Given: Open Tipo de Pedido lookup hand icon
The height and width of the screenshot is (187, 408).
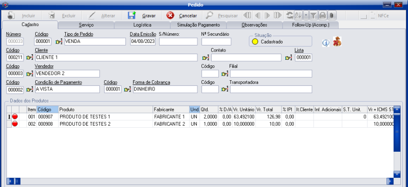Looking at the screenshot, I should click(x=59, y=42).
